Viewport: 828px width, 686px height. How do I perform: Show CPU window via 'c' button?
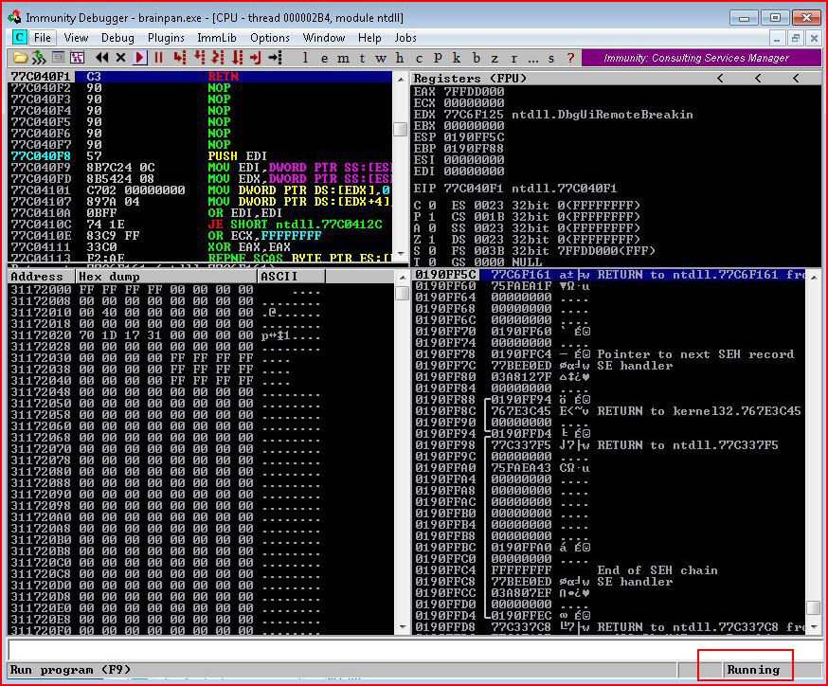(x=419, y=58)
